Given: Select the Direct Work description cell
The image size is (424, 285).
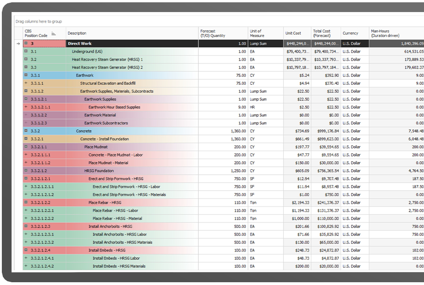Looking at the screenshot, I should pyautogui.click(x=132, y=44).
